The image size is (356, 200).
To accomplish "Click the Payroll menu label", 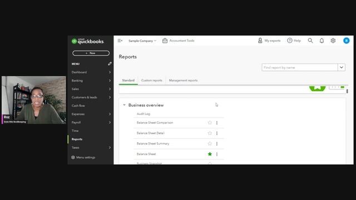I will pos(76,122).
